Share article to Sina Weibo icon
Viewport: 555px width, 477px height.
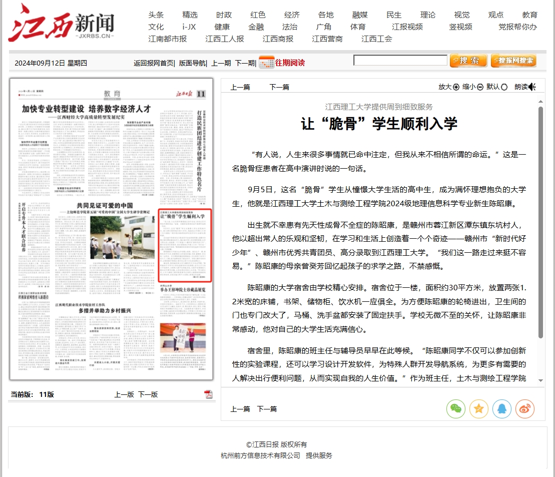click(524, 409)
